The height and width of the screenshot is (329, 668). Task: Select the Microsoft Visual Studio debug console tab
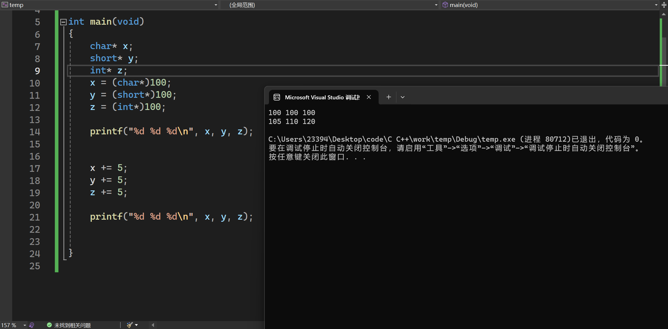click(322, 97)
